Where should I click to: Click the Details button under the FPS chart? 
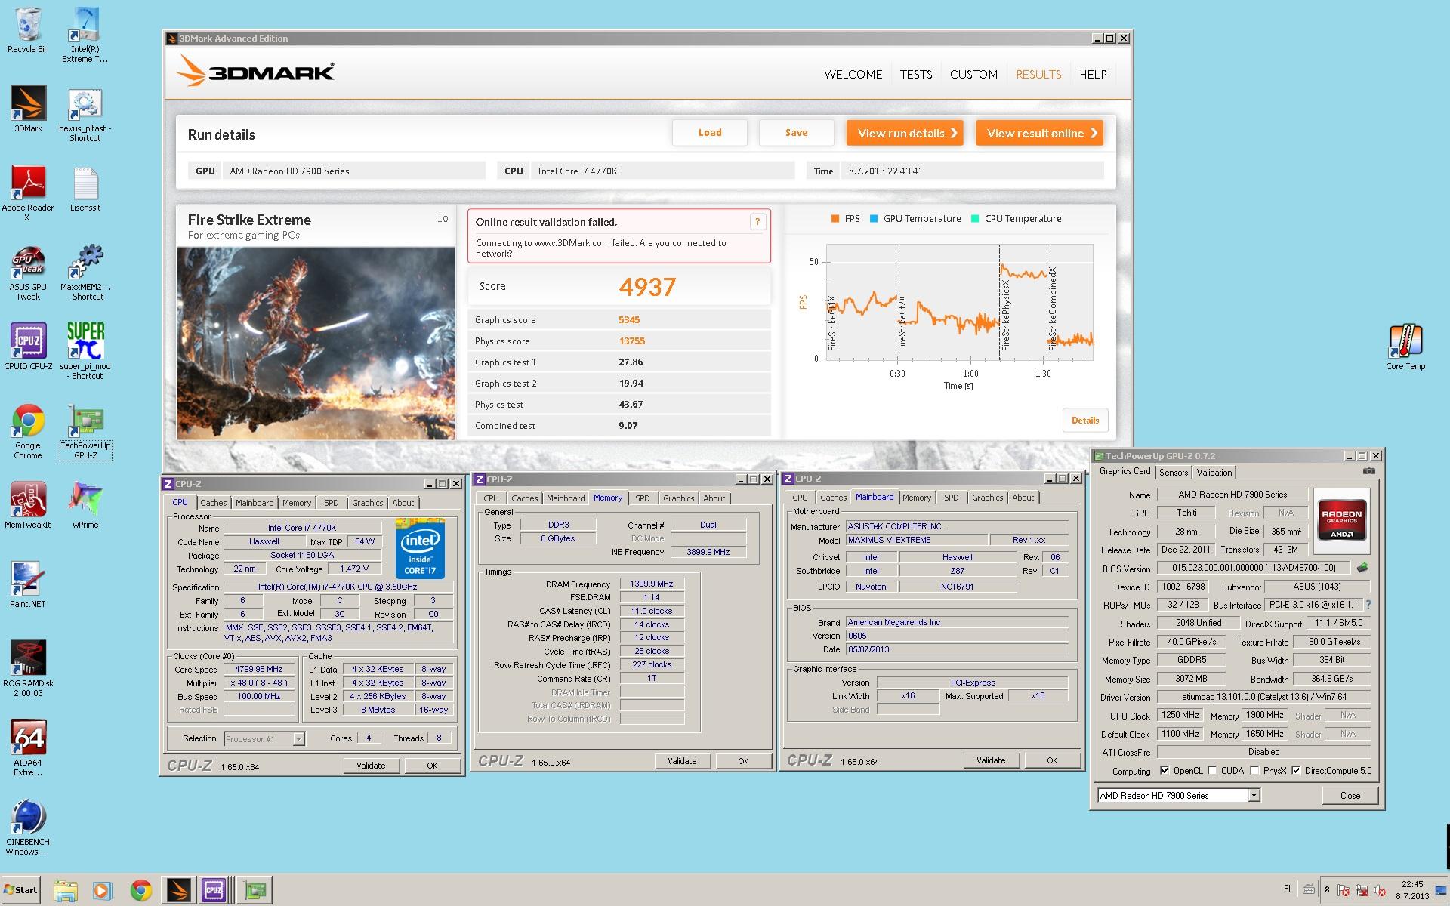pyautogui.click(x=1085, y=420)
